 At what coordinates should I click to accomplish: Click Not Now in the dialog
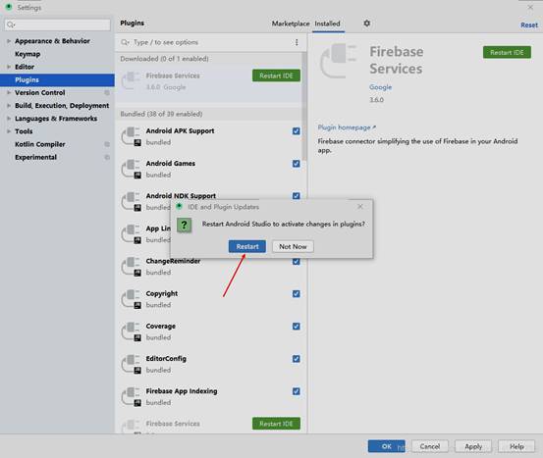pyautogui.click(x=293, y=246)
